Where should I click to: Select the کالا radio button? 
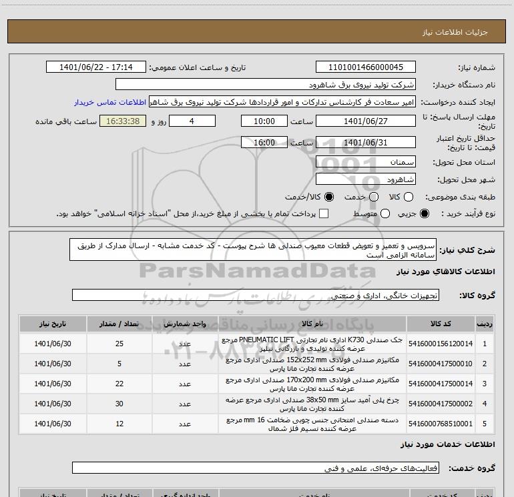409,197
